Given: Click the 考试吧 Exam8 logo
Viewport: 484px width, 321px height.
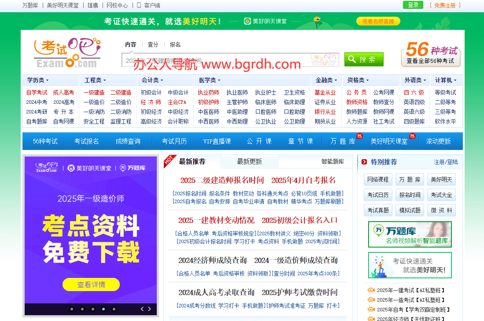Looking at the screenshot, I should click(66, 52).
